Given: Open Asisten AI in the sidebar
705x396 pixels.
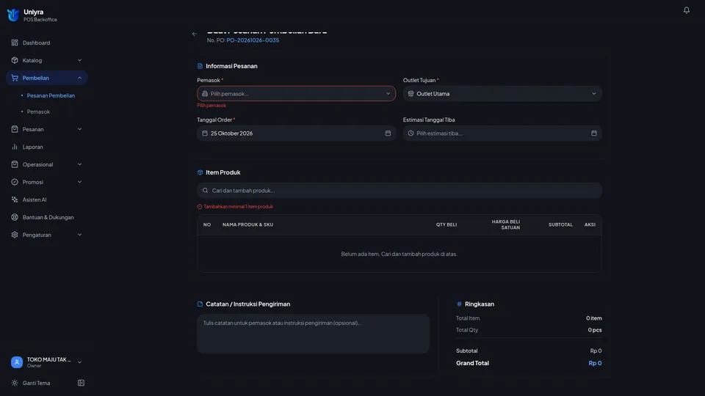Looking at the screenshot, I should (x=47, y=199).
